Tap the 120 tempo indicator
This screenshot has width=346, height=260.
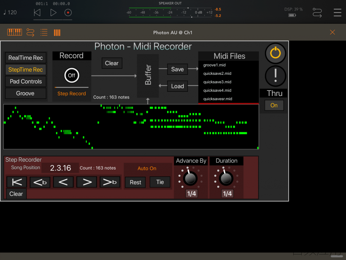pyautogui.click(x=10, y=12)
